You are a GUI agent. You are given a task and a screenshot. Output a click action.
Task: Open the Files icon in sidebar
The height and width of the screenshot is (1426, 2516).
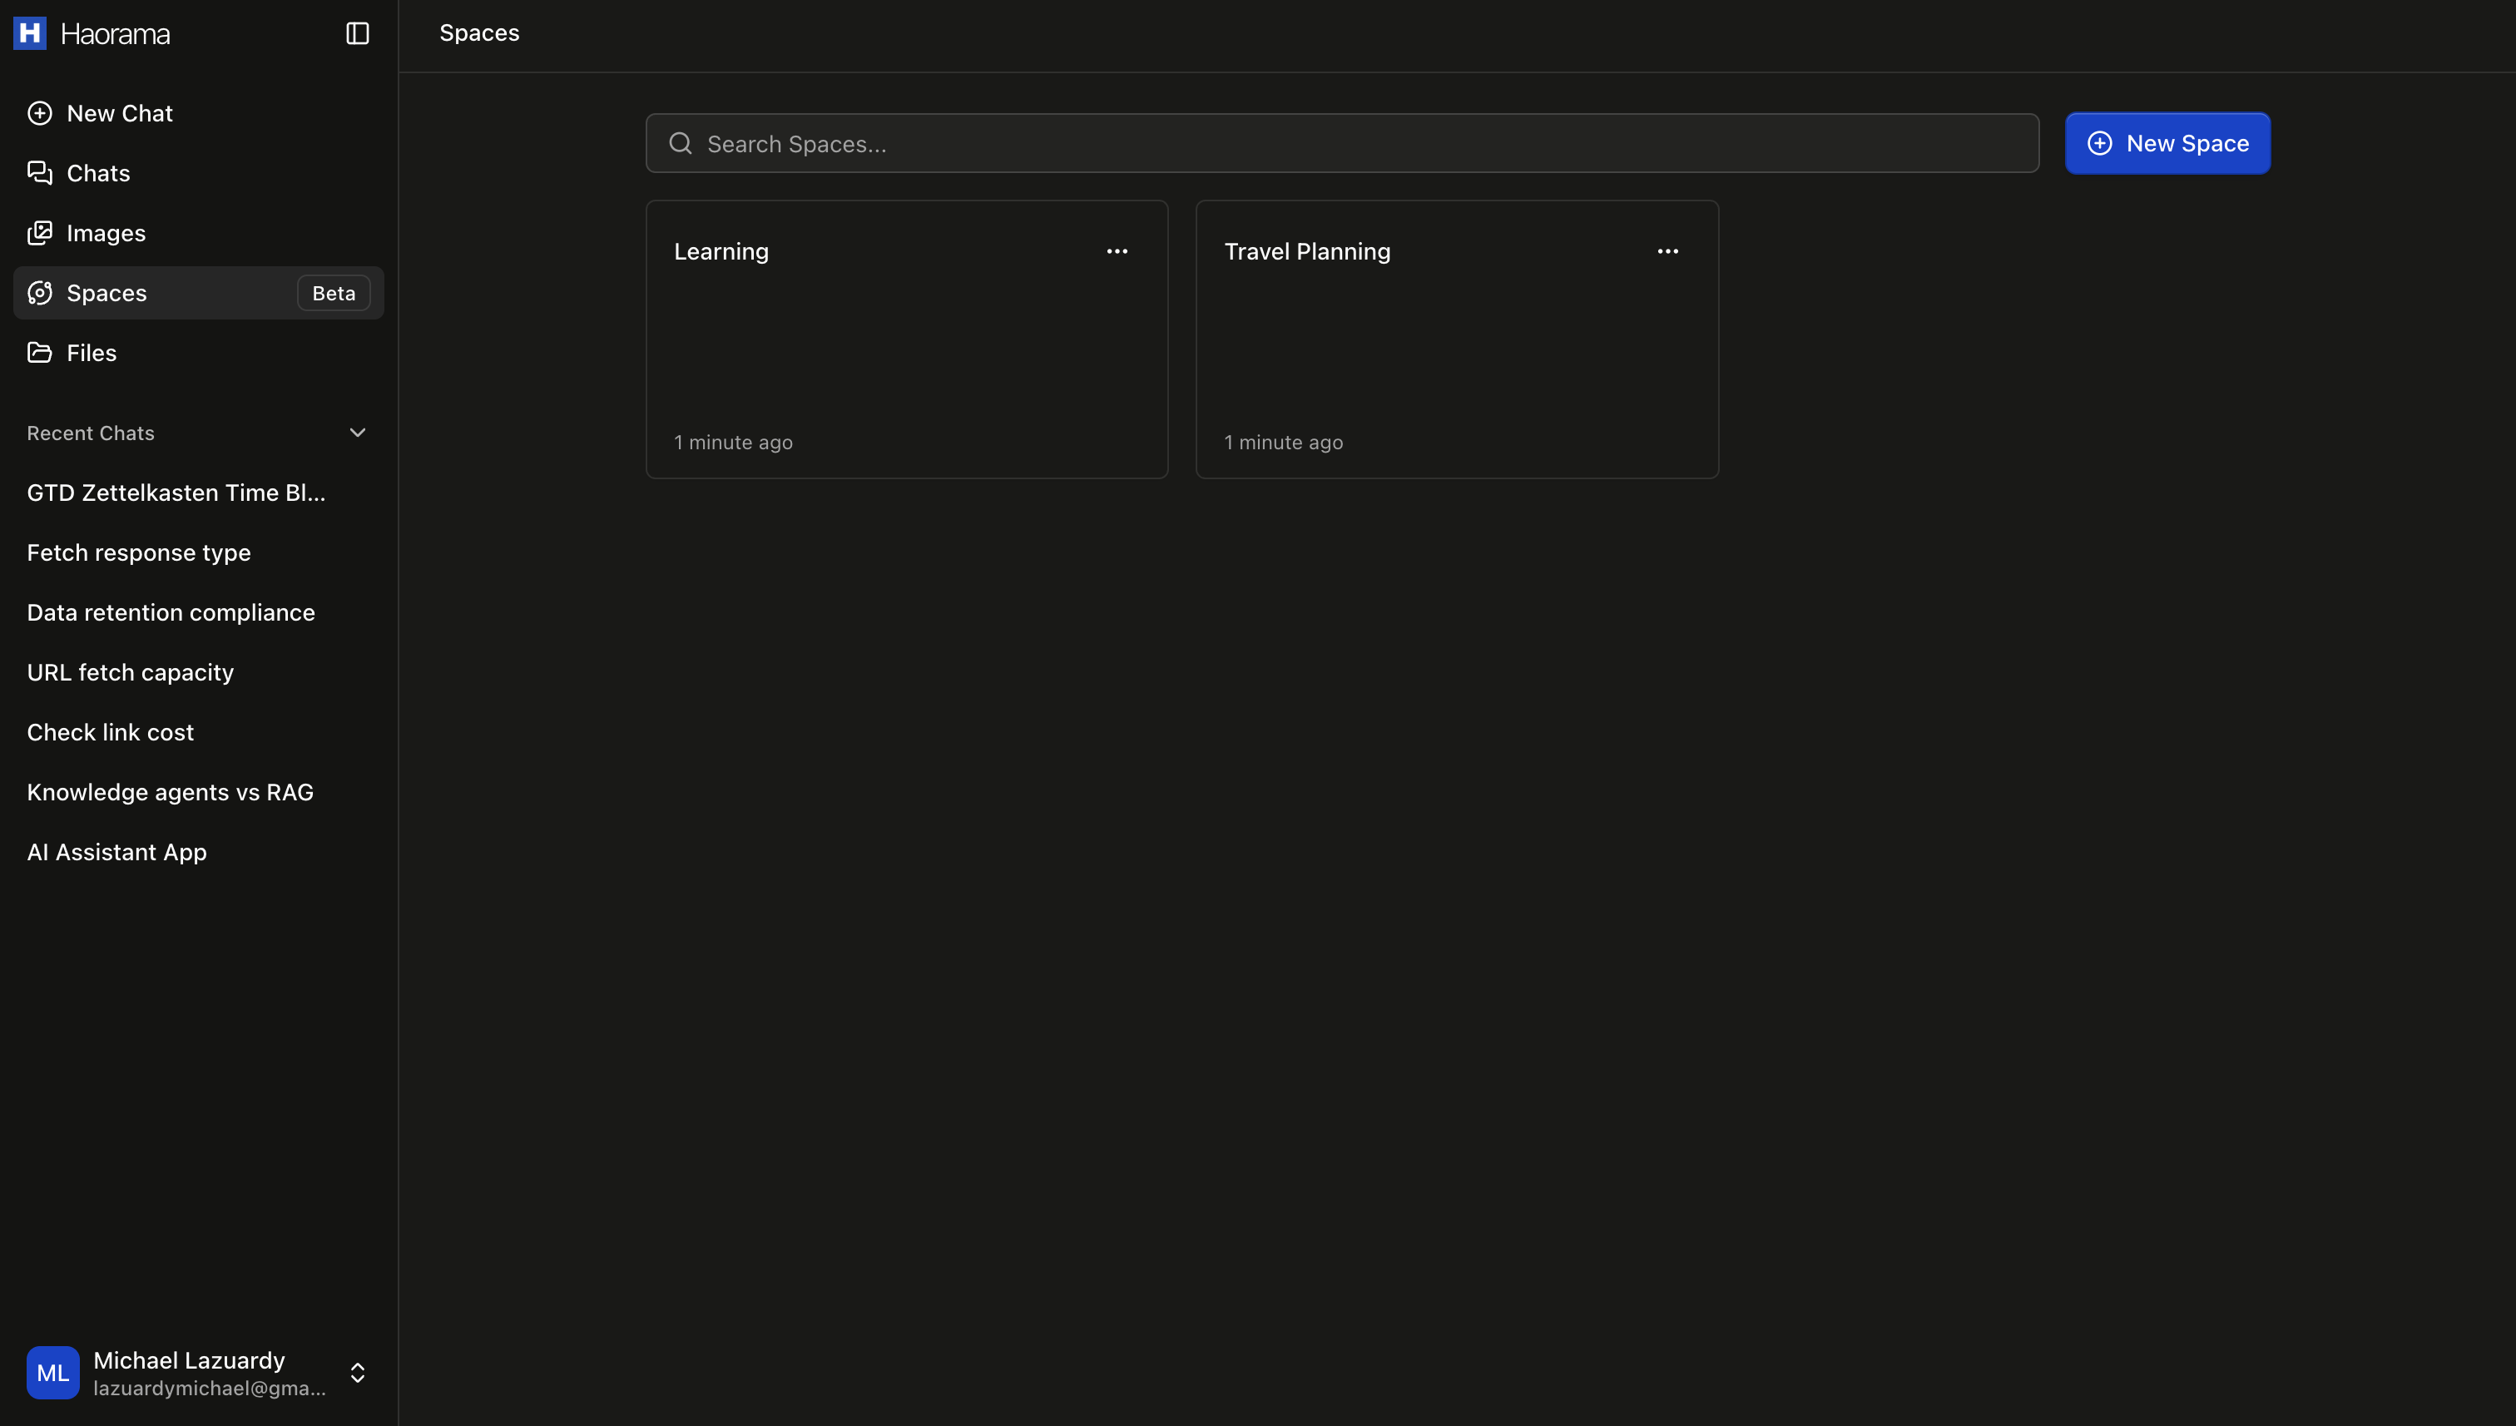tap(40, 353)
